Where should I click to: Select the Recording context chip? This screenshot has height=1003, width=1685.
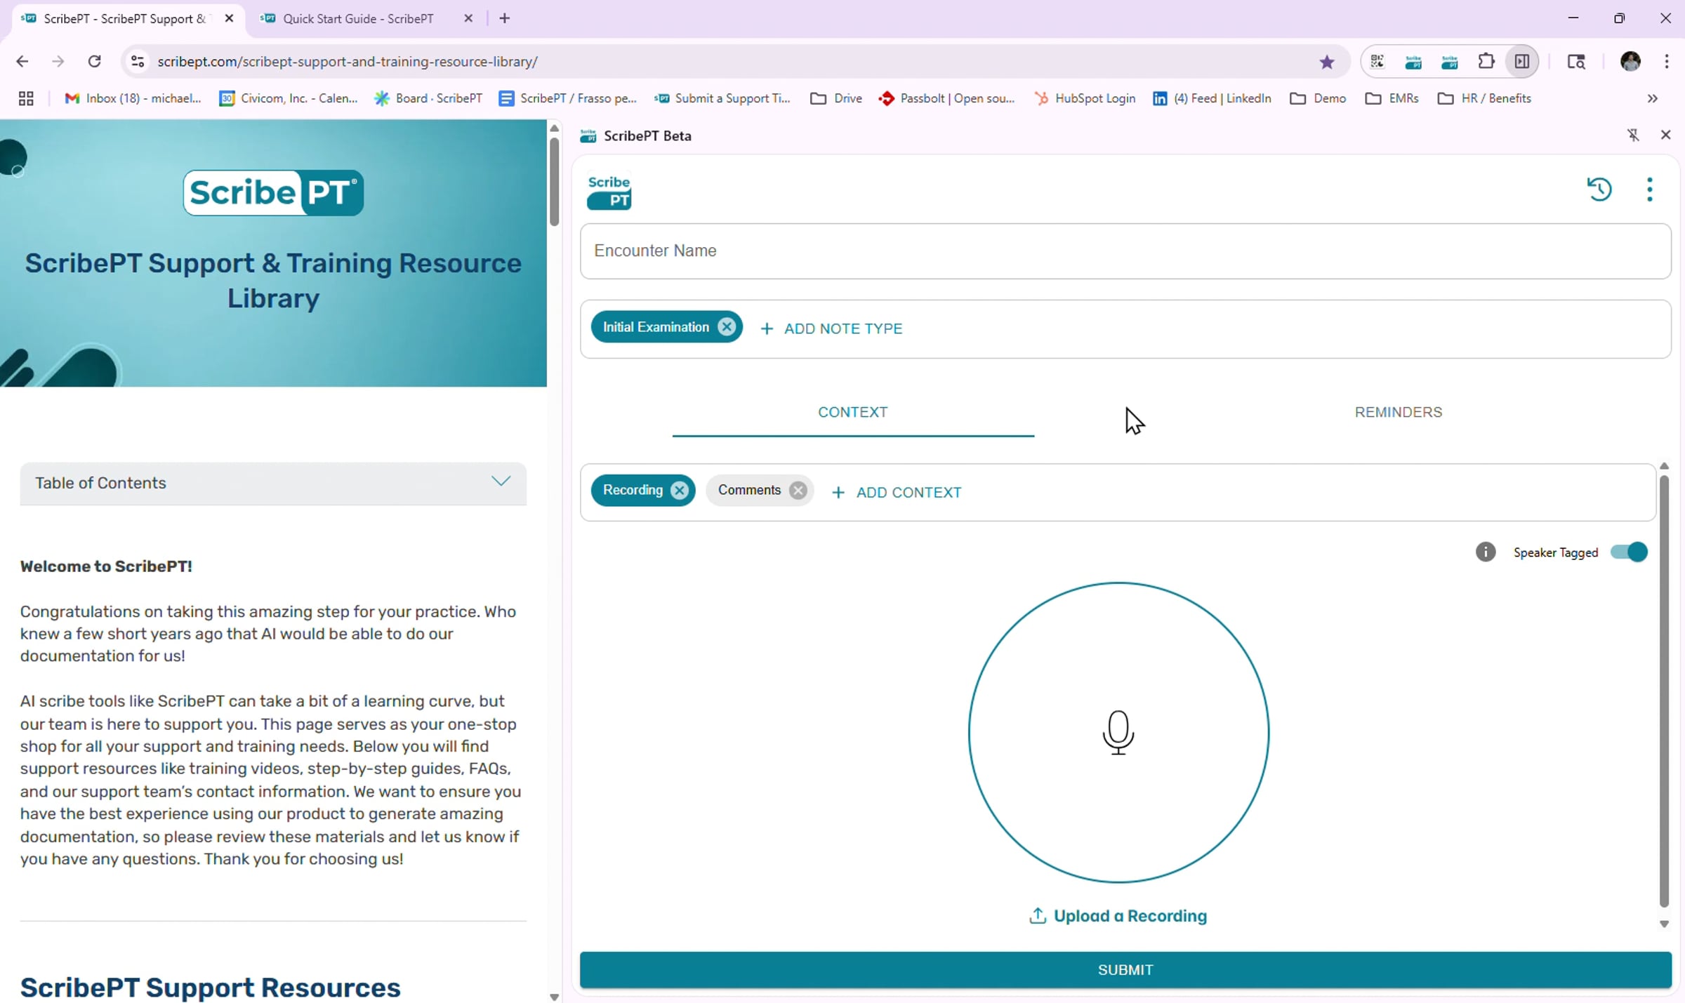pyautogui.click(x=633, y=491)
